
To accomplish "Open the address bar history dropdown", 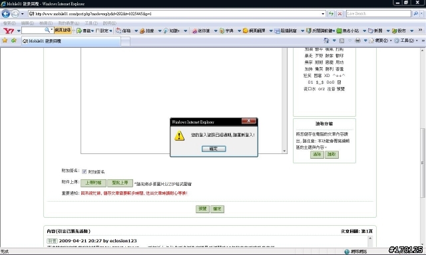I will [x=323, y=13].
